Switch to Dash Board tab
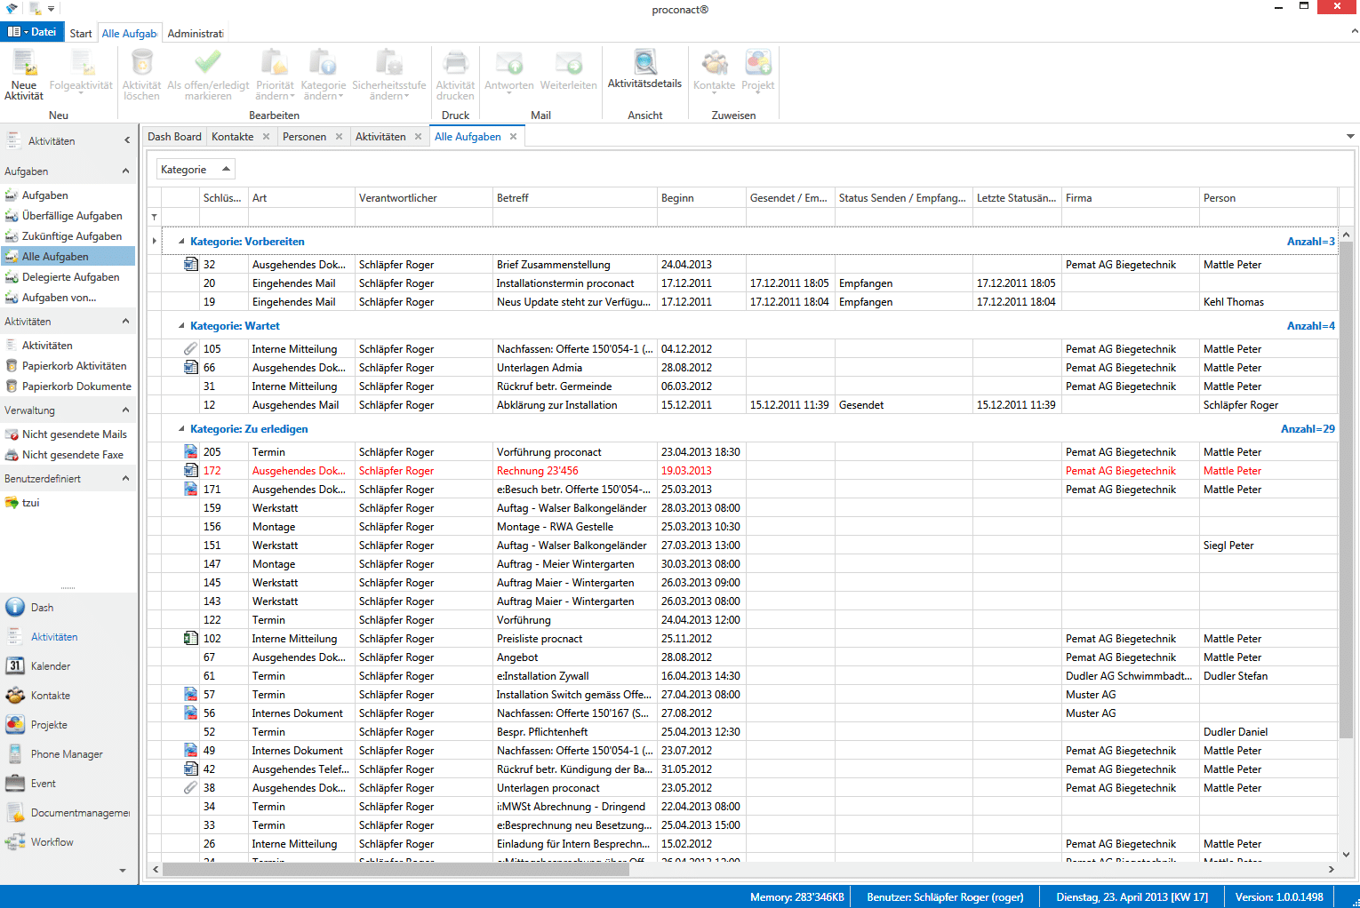The height and width of the screenshot is (908, 1360). pos(174,137)
